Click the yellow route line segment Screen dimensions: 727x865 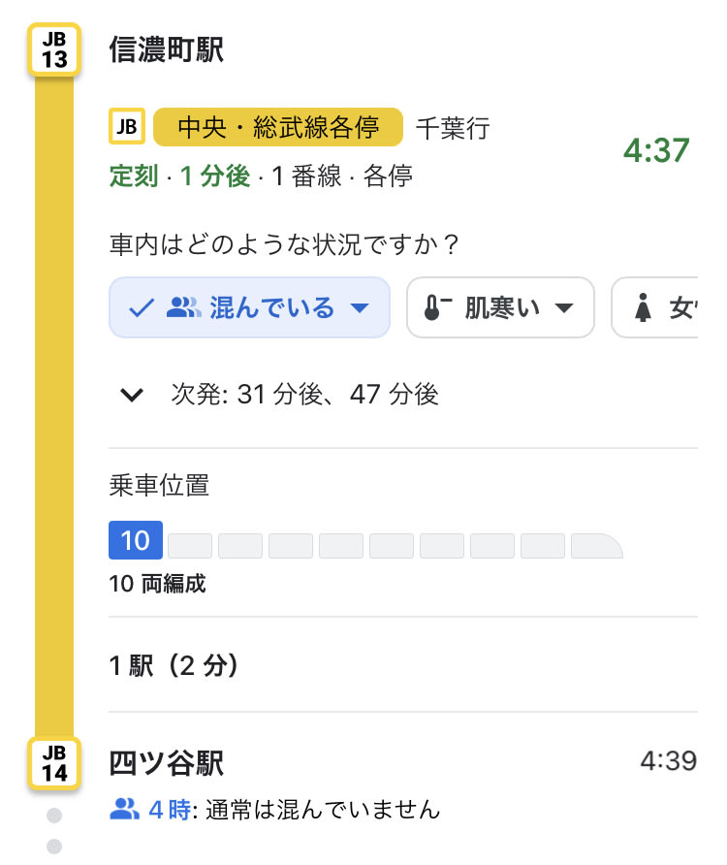[54, 406]
